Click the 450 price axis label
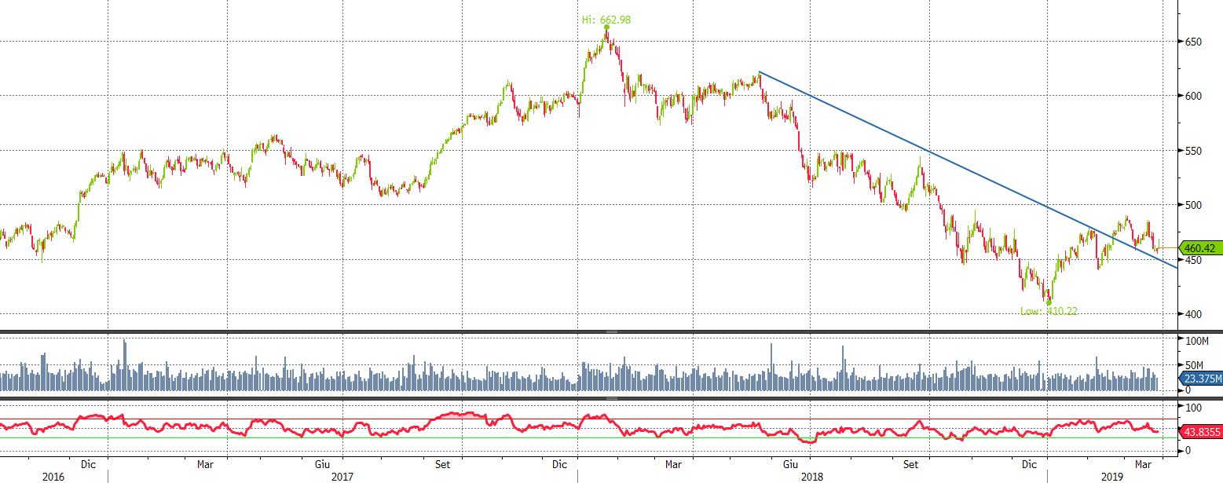 pos(1194,260)
